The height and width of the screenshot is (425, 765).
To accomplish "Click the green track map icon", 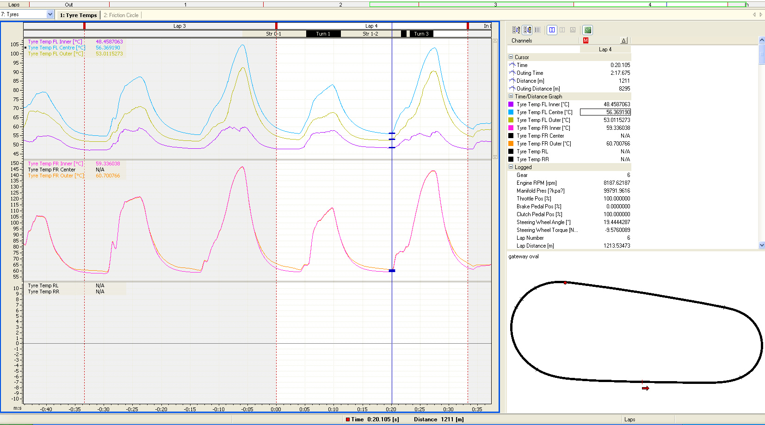I will [x=587, y=30].
